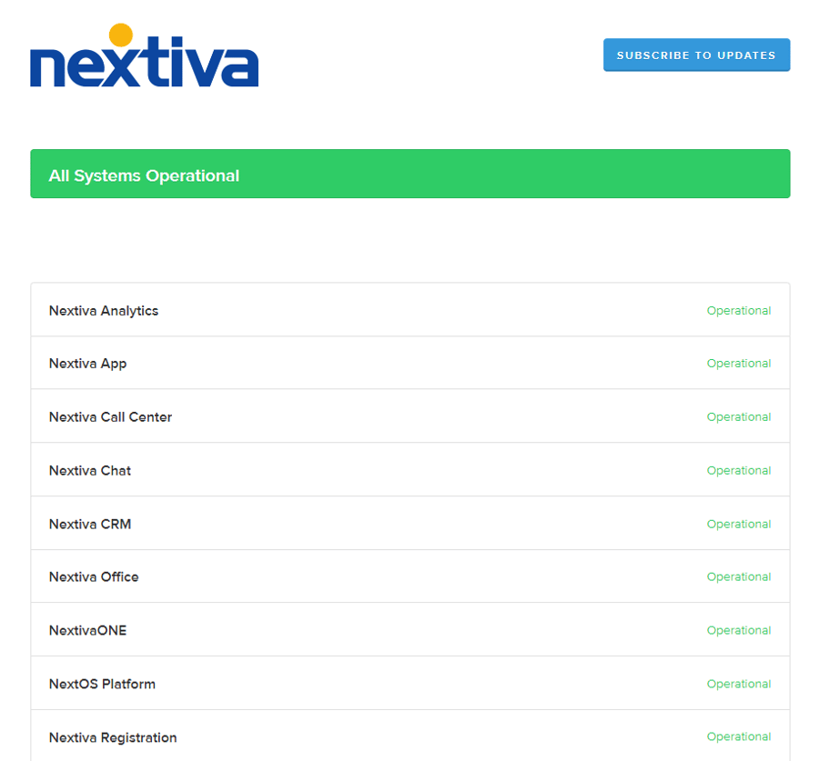Open Subscribe to Updates
Screen dimensions: 819x761
[696, 55]
